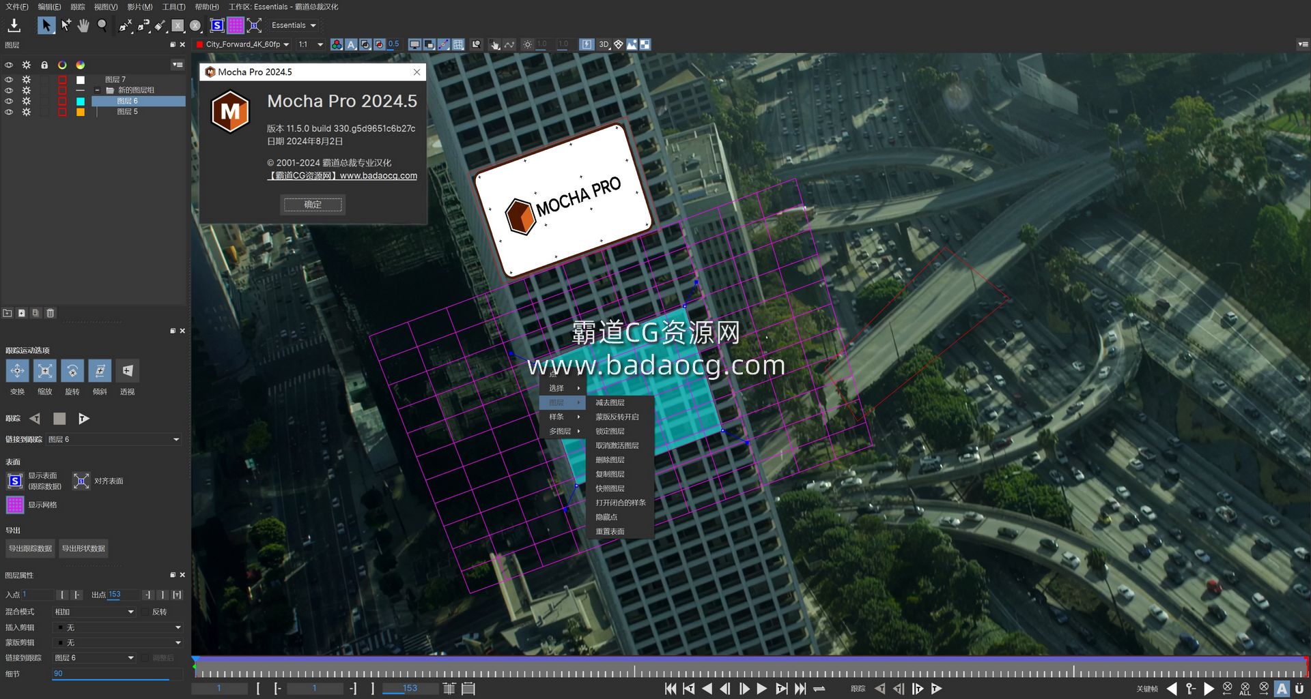Open the 1:1 zoom level dropdown
This screenshot has width=1311, height=699.
311,44
